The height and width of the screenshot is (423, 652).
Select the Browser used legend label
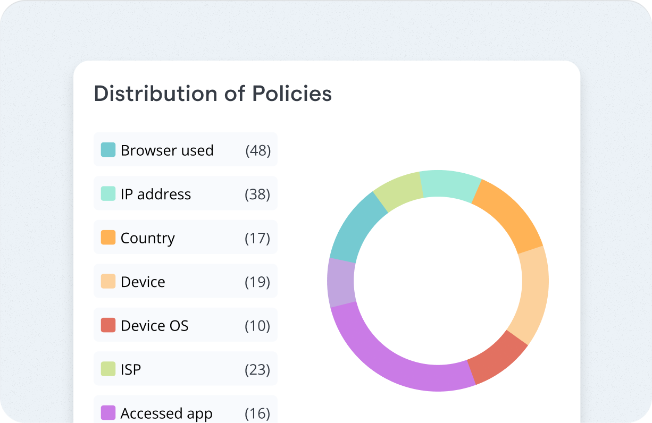167,150
